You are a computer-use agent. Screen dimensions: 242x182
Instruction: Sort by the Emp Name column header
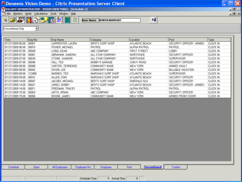pyautogui.click(x=70, y=39)
